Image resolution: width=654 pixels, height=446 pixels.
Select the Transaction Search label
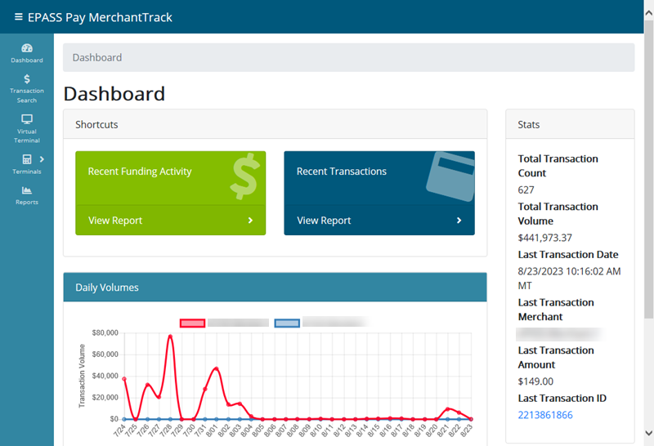point(27,96)
